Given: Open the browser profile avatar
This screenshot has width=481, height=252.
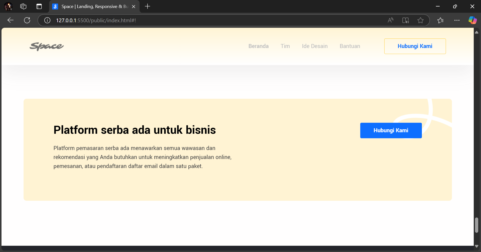Looking at the screenshot, I should [x=8, y=6].
